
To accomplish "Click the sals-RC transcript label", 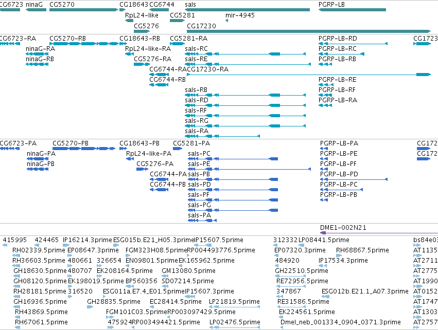I will 196,48.
